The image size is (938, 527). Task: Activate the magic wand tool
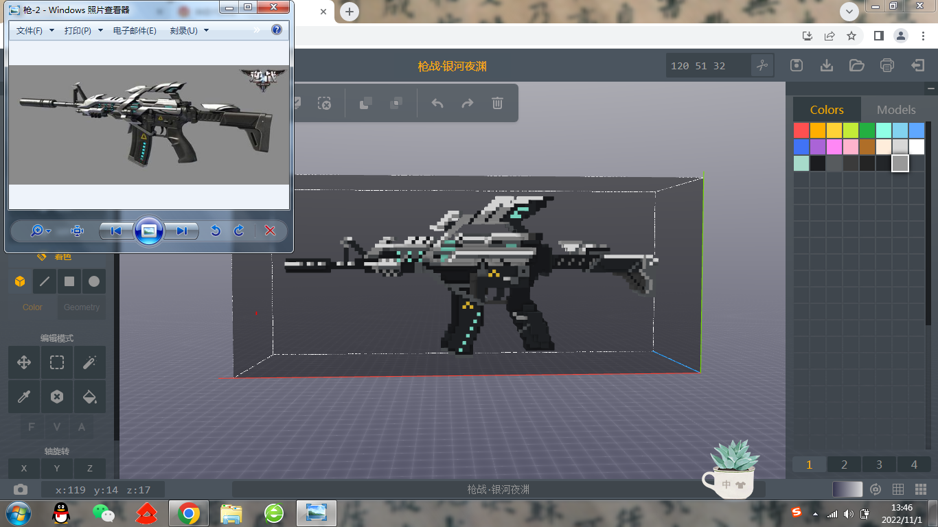click(90, 362)
